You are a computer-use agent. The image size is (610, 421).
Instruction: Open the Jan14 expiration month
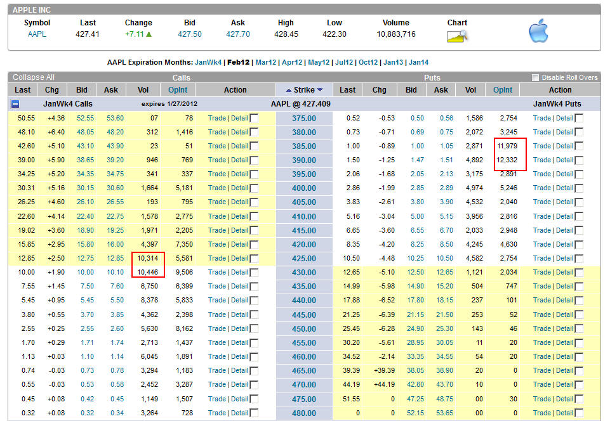point(418,62)
